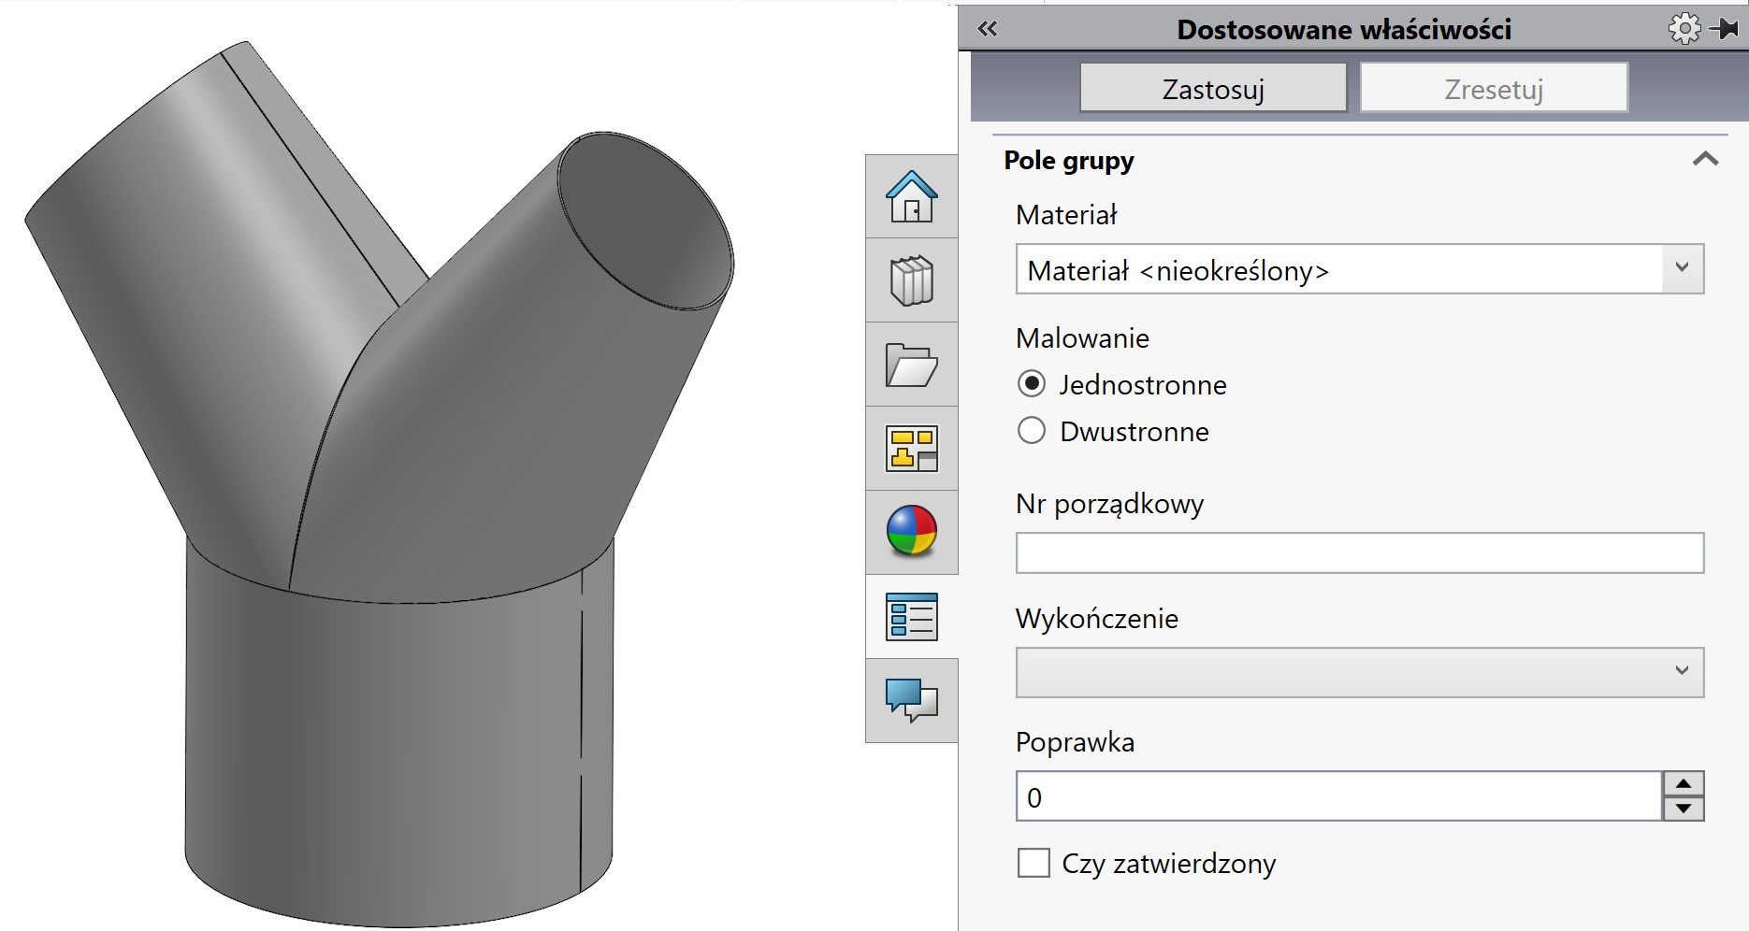
Task: Click the open folder panel icon
Action: pos(912,365)
